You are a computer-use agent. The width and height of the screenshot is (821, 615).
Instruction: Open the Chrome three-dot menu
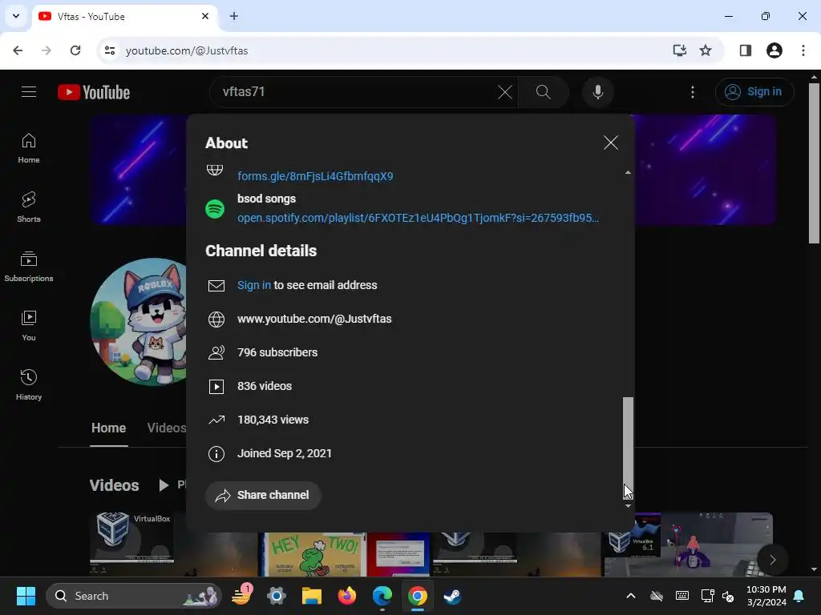[803, 50]
